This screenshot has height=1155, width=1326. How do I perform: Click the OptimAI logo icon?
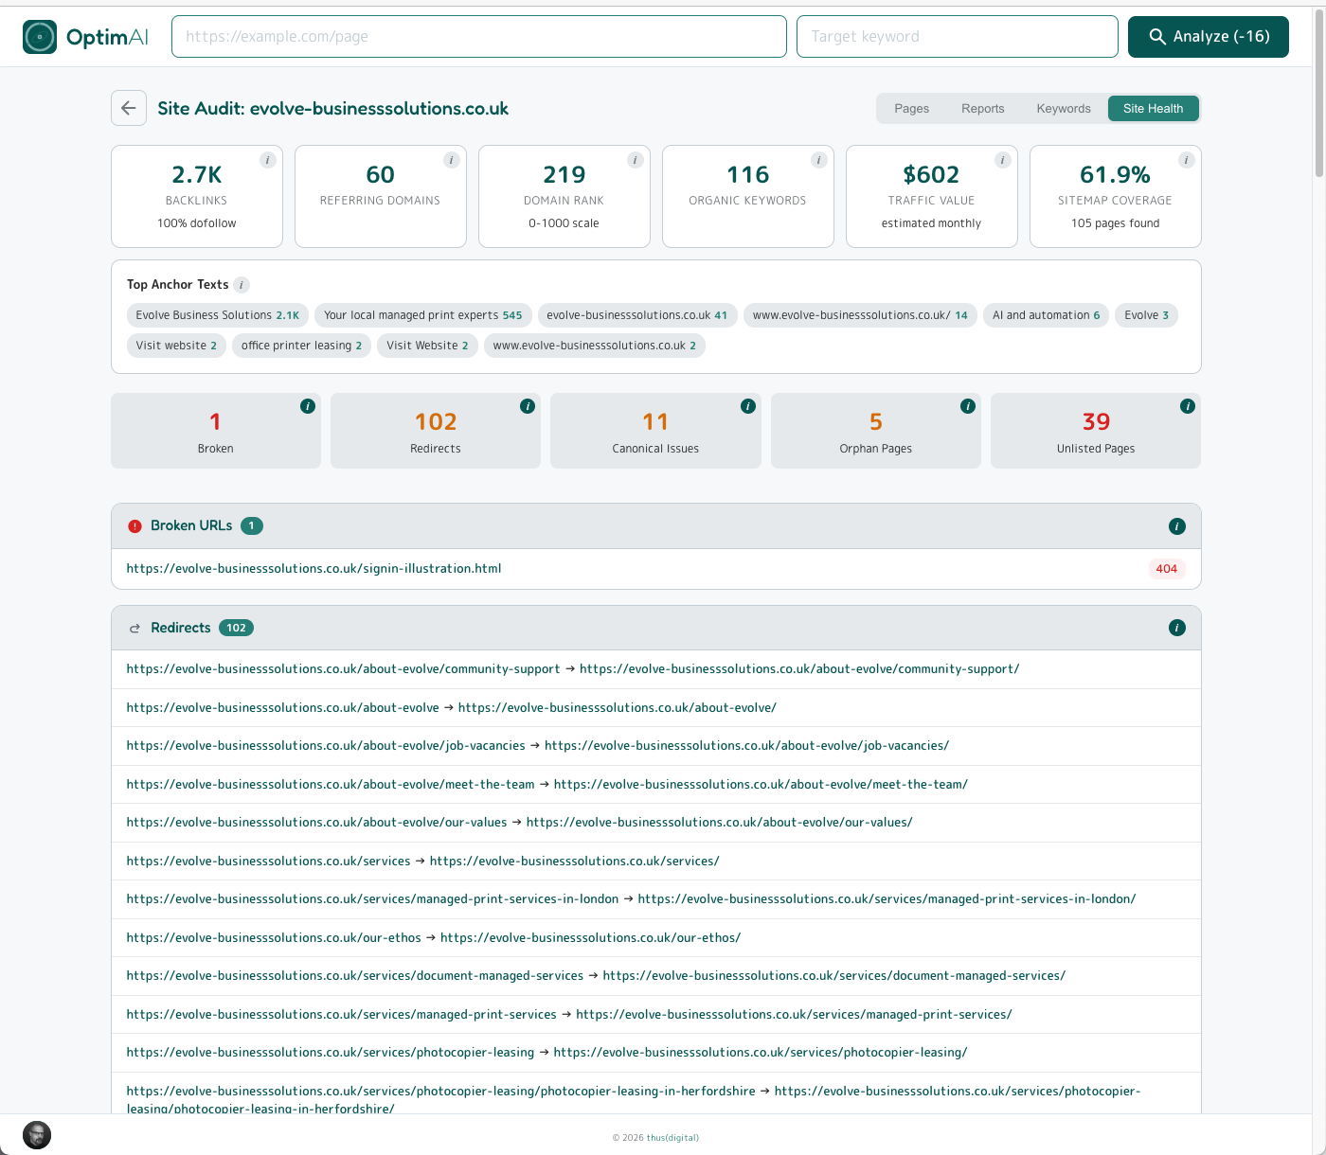click(40, 37)
